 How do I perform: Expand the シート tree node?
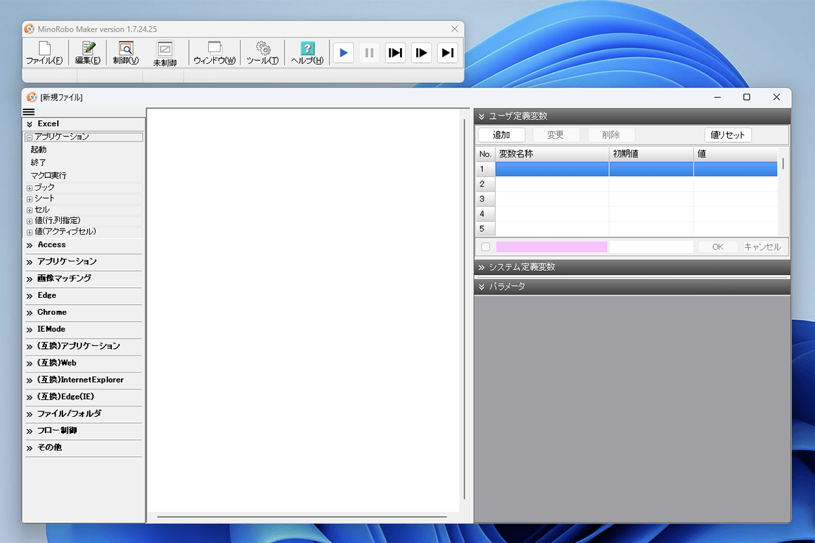(x=29, y=200)
